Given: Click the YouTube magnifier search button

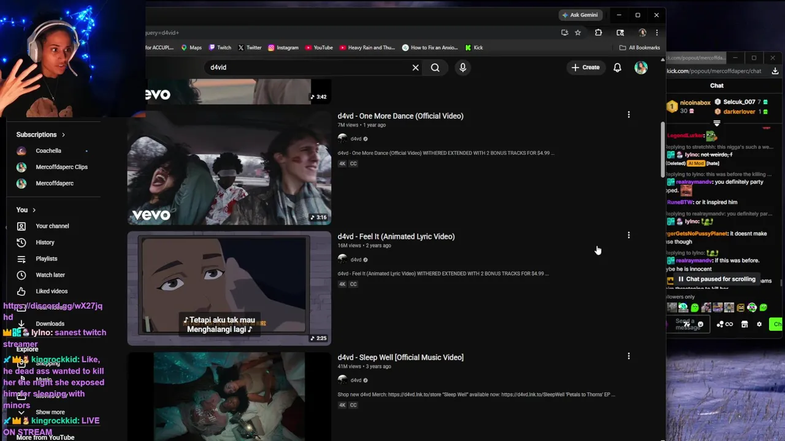Looking at the screenshot, I should 435,67.
